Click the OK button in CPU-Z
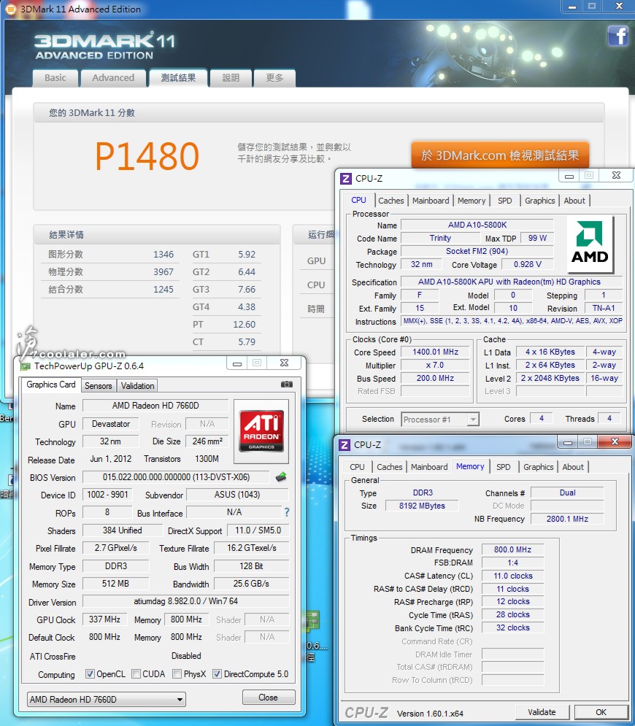Screen dimensions: 635x726 click(601, 712)
